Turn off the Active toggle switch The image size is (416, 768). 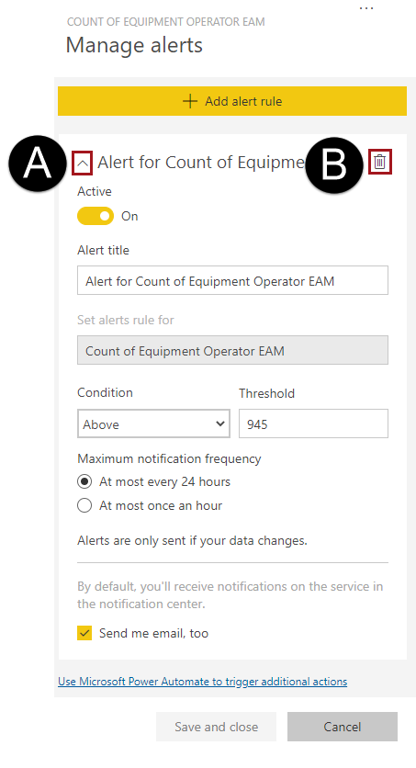click(96, 216)
